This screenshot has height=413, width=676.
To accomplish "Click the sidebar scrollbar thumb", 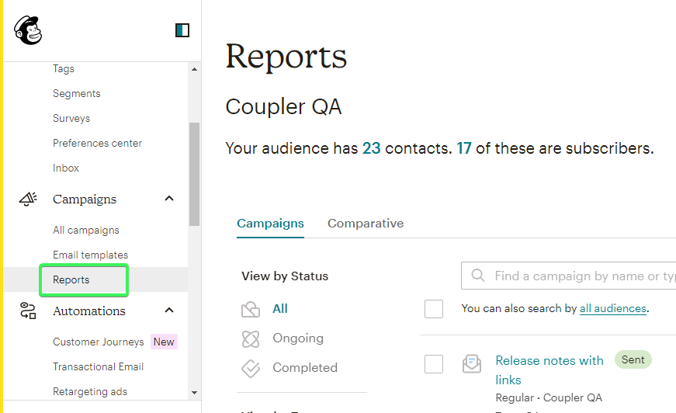I will click(195, 174).
